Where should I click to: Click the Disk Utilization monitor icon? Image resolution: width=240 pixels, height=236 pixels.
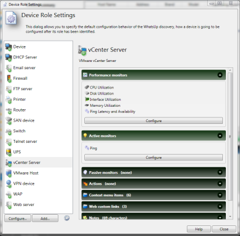point(87,93)
